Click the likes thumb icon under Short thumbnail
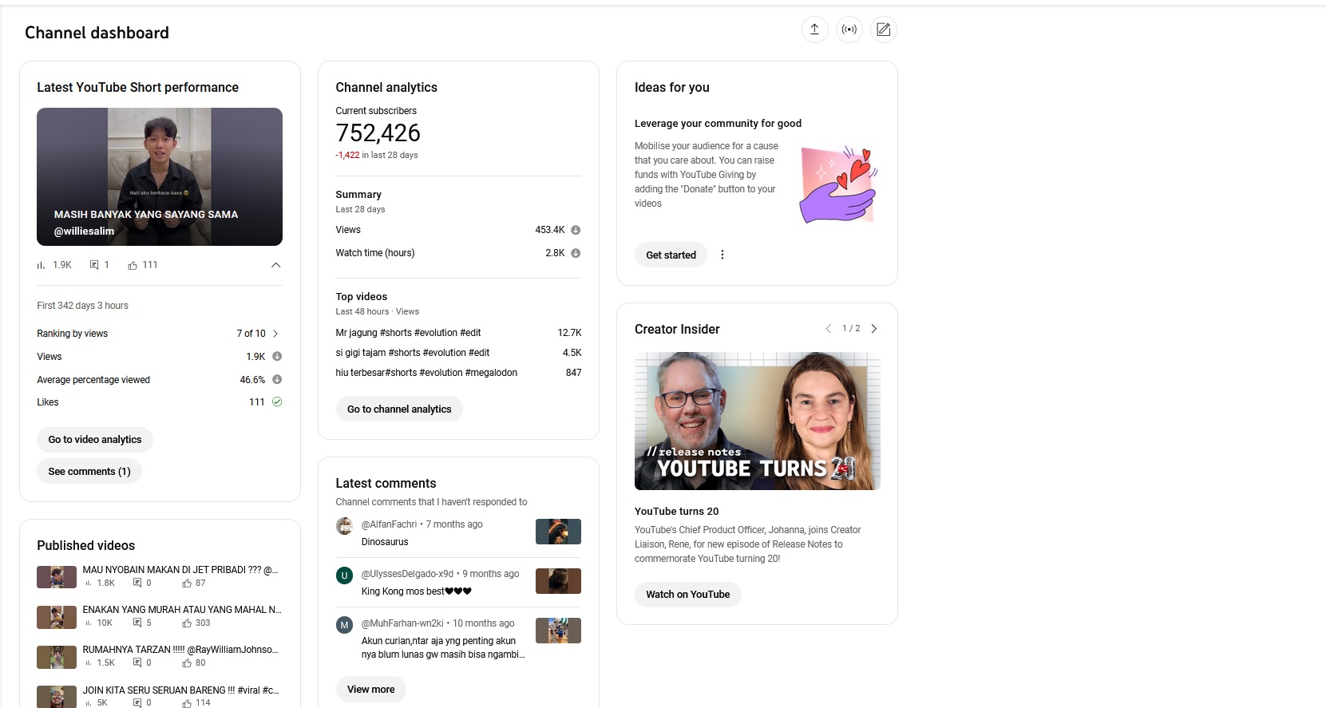The image size is (1326, 708). 133,265
